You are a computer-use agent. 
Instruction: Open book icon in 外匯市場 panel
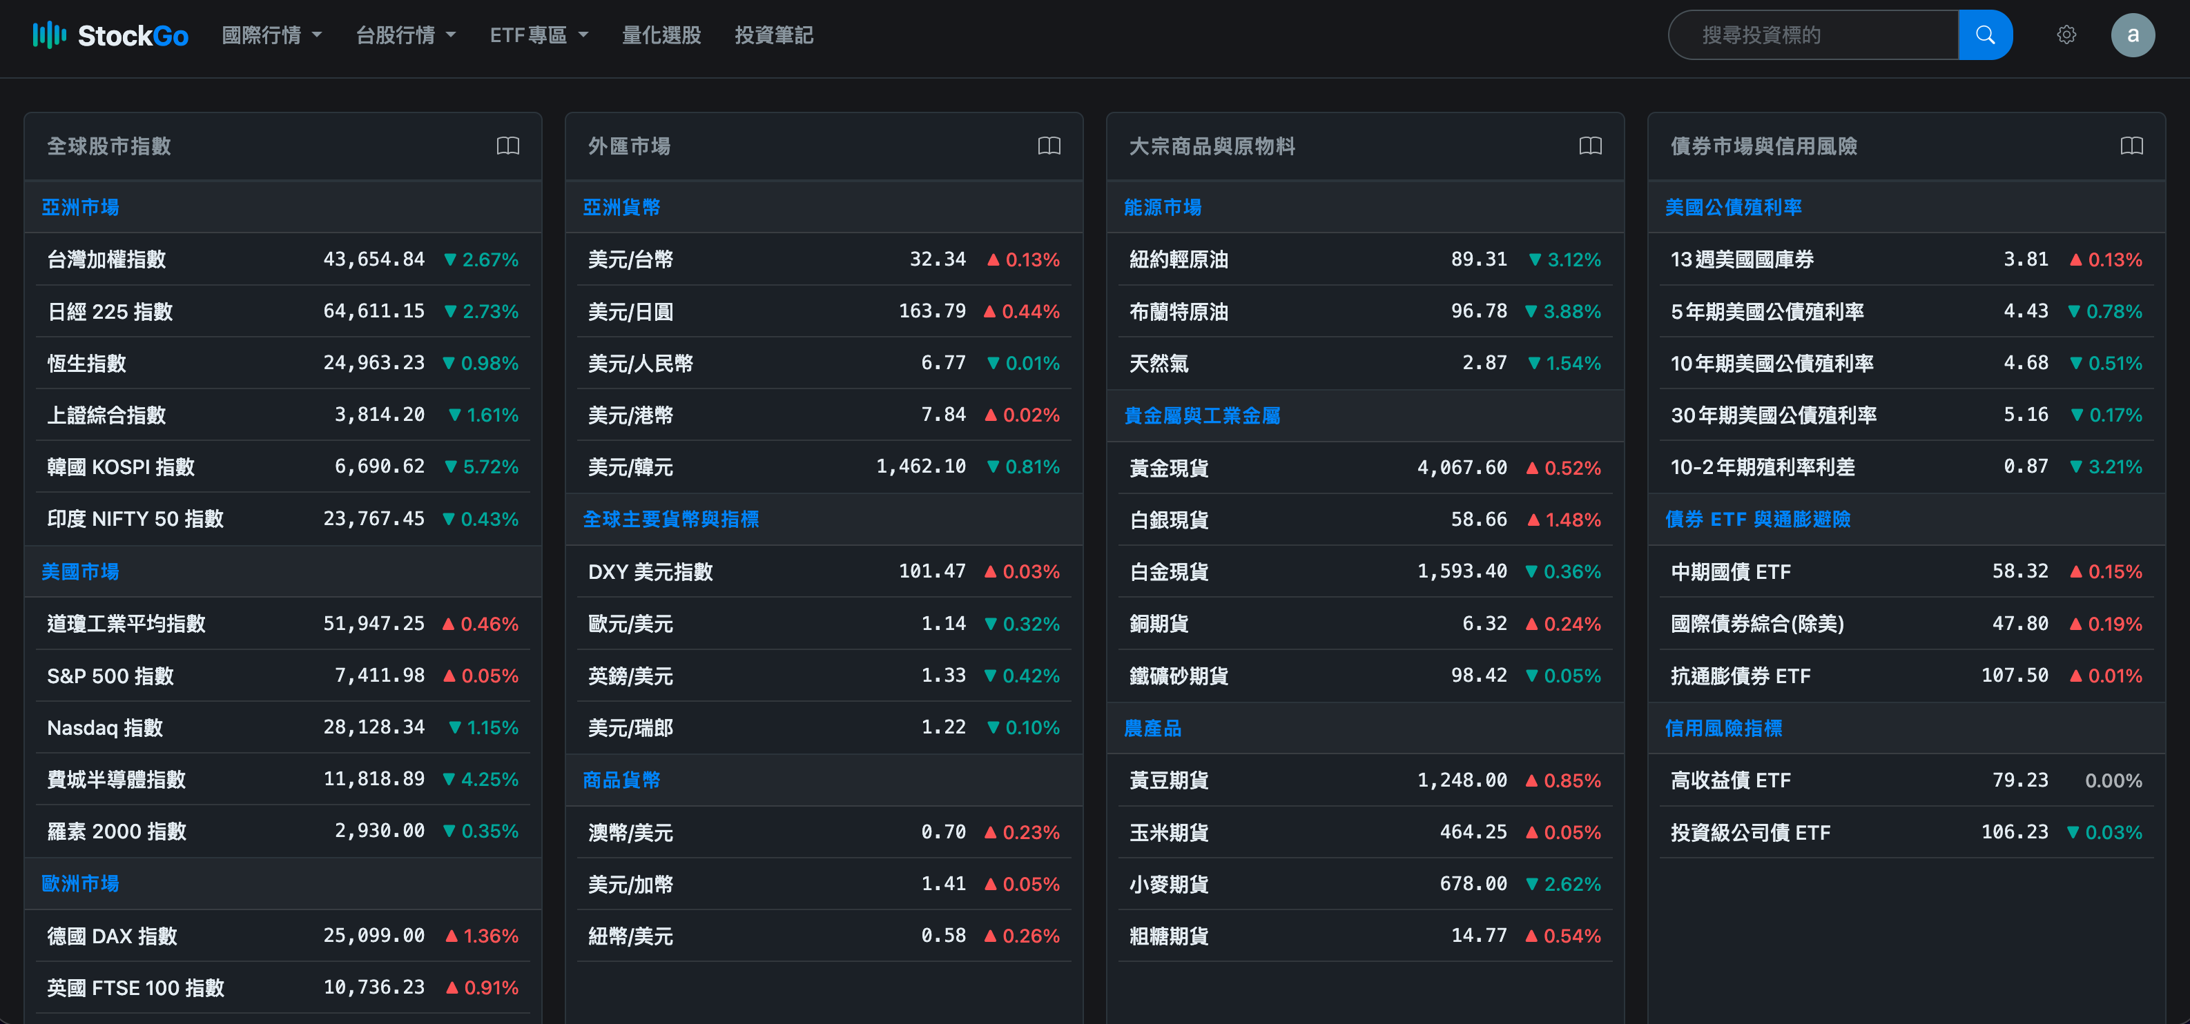(1049, 146)
